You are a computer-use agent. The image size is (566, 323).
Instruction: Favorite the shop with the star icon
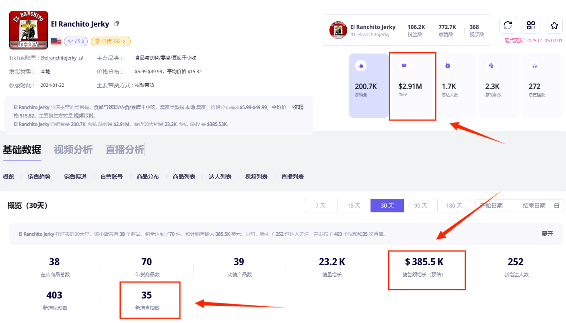coord(554,25)
